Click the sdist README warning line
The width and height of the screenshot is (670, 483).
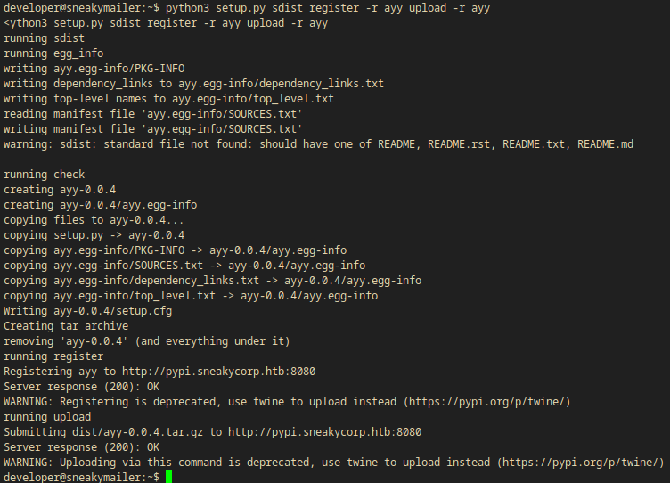click(318, 143)
